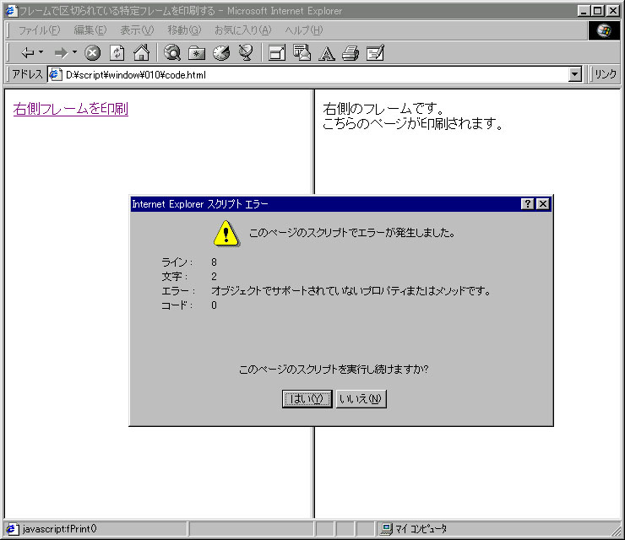Open the Back history dropdown arrow
The width and height of the screenshot is (625, 540).
[41, 52]
